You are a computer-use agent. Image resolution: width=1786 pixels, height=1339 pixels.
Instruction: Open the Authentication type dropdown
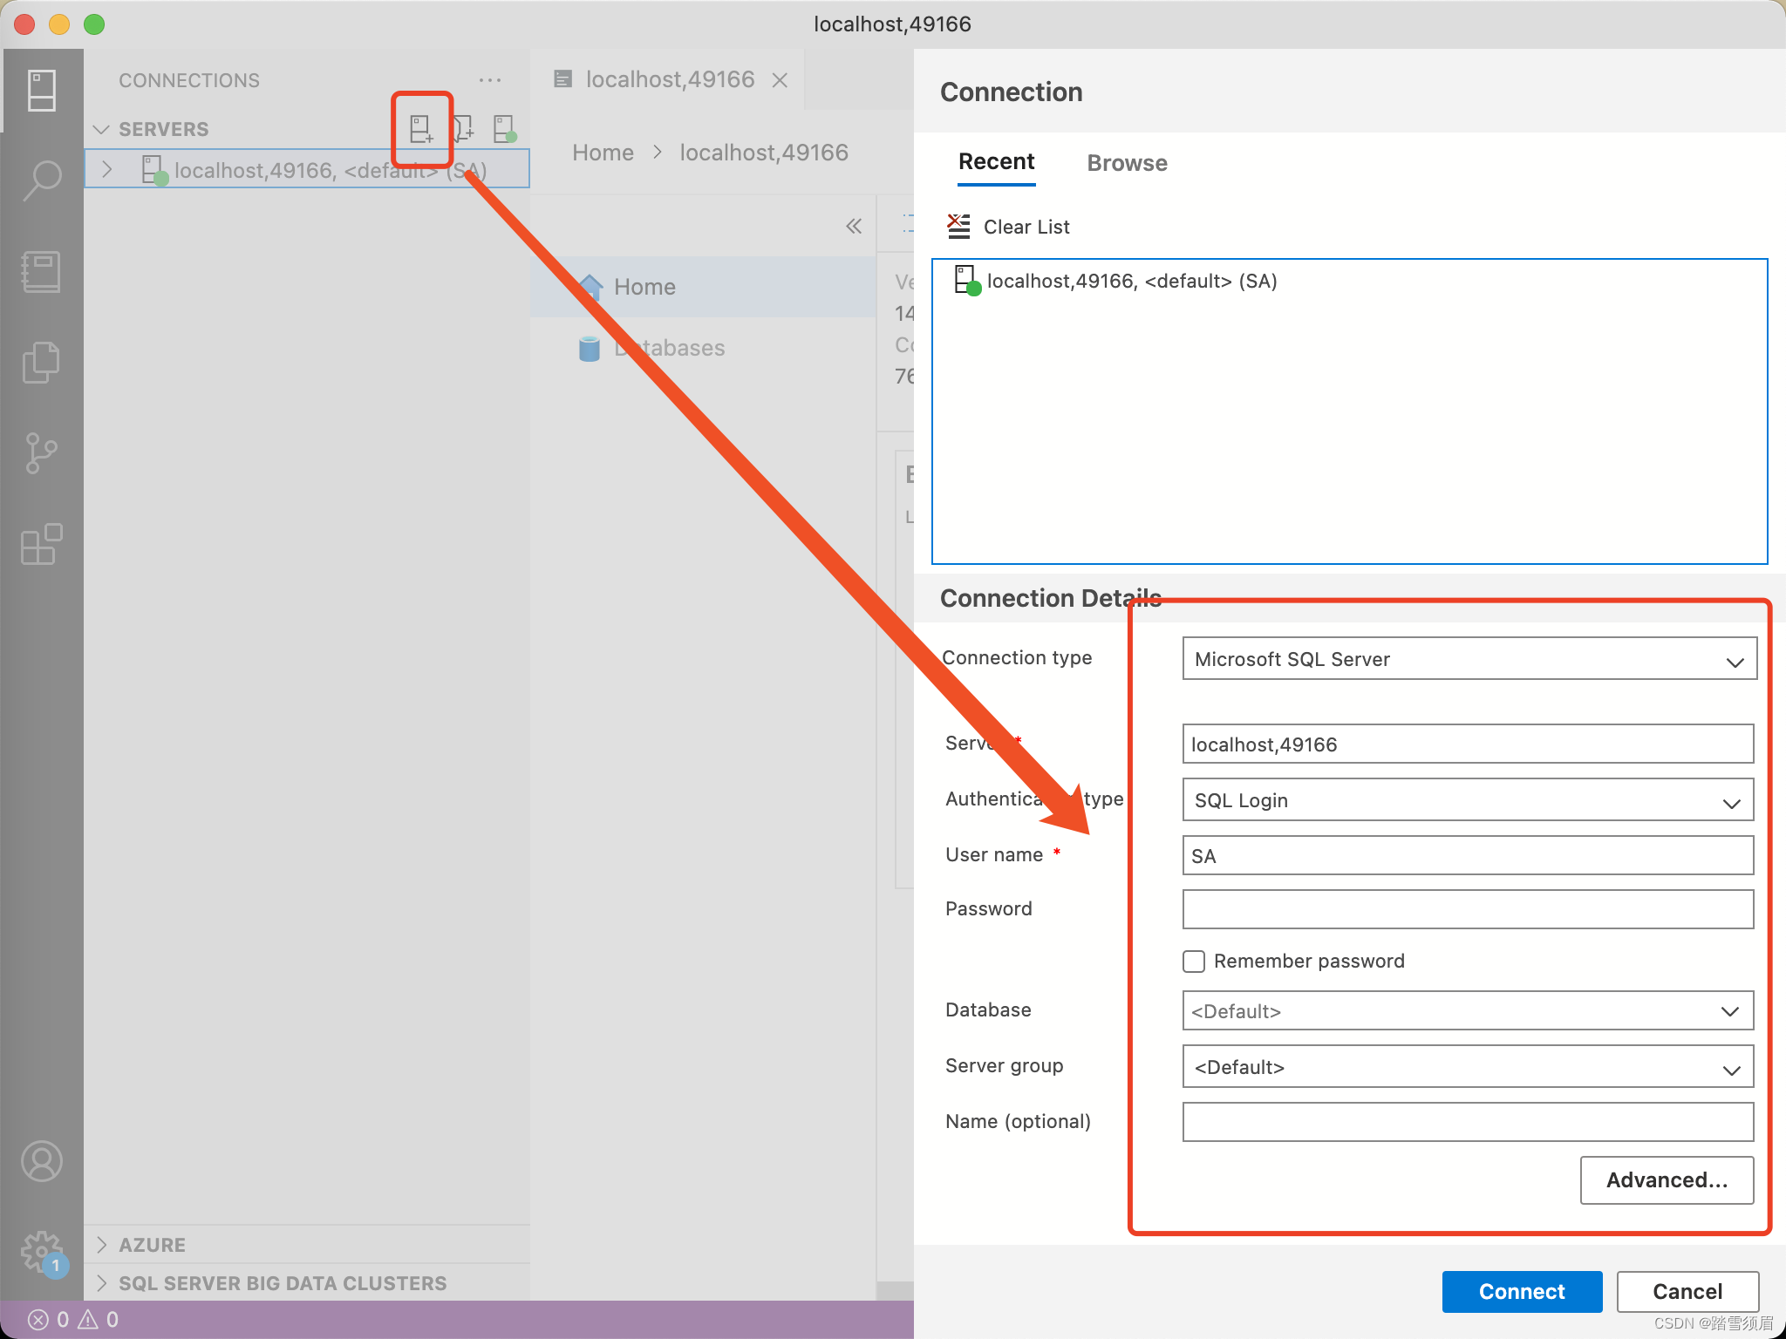(x=1468, y=800)
